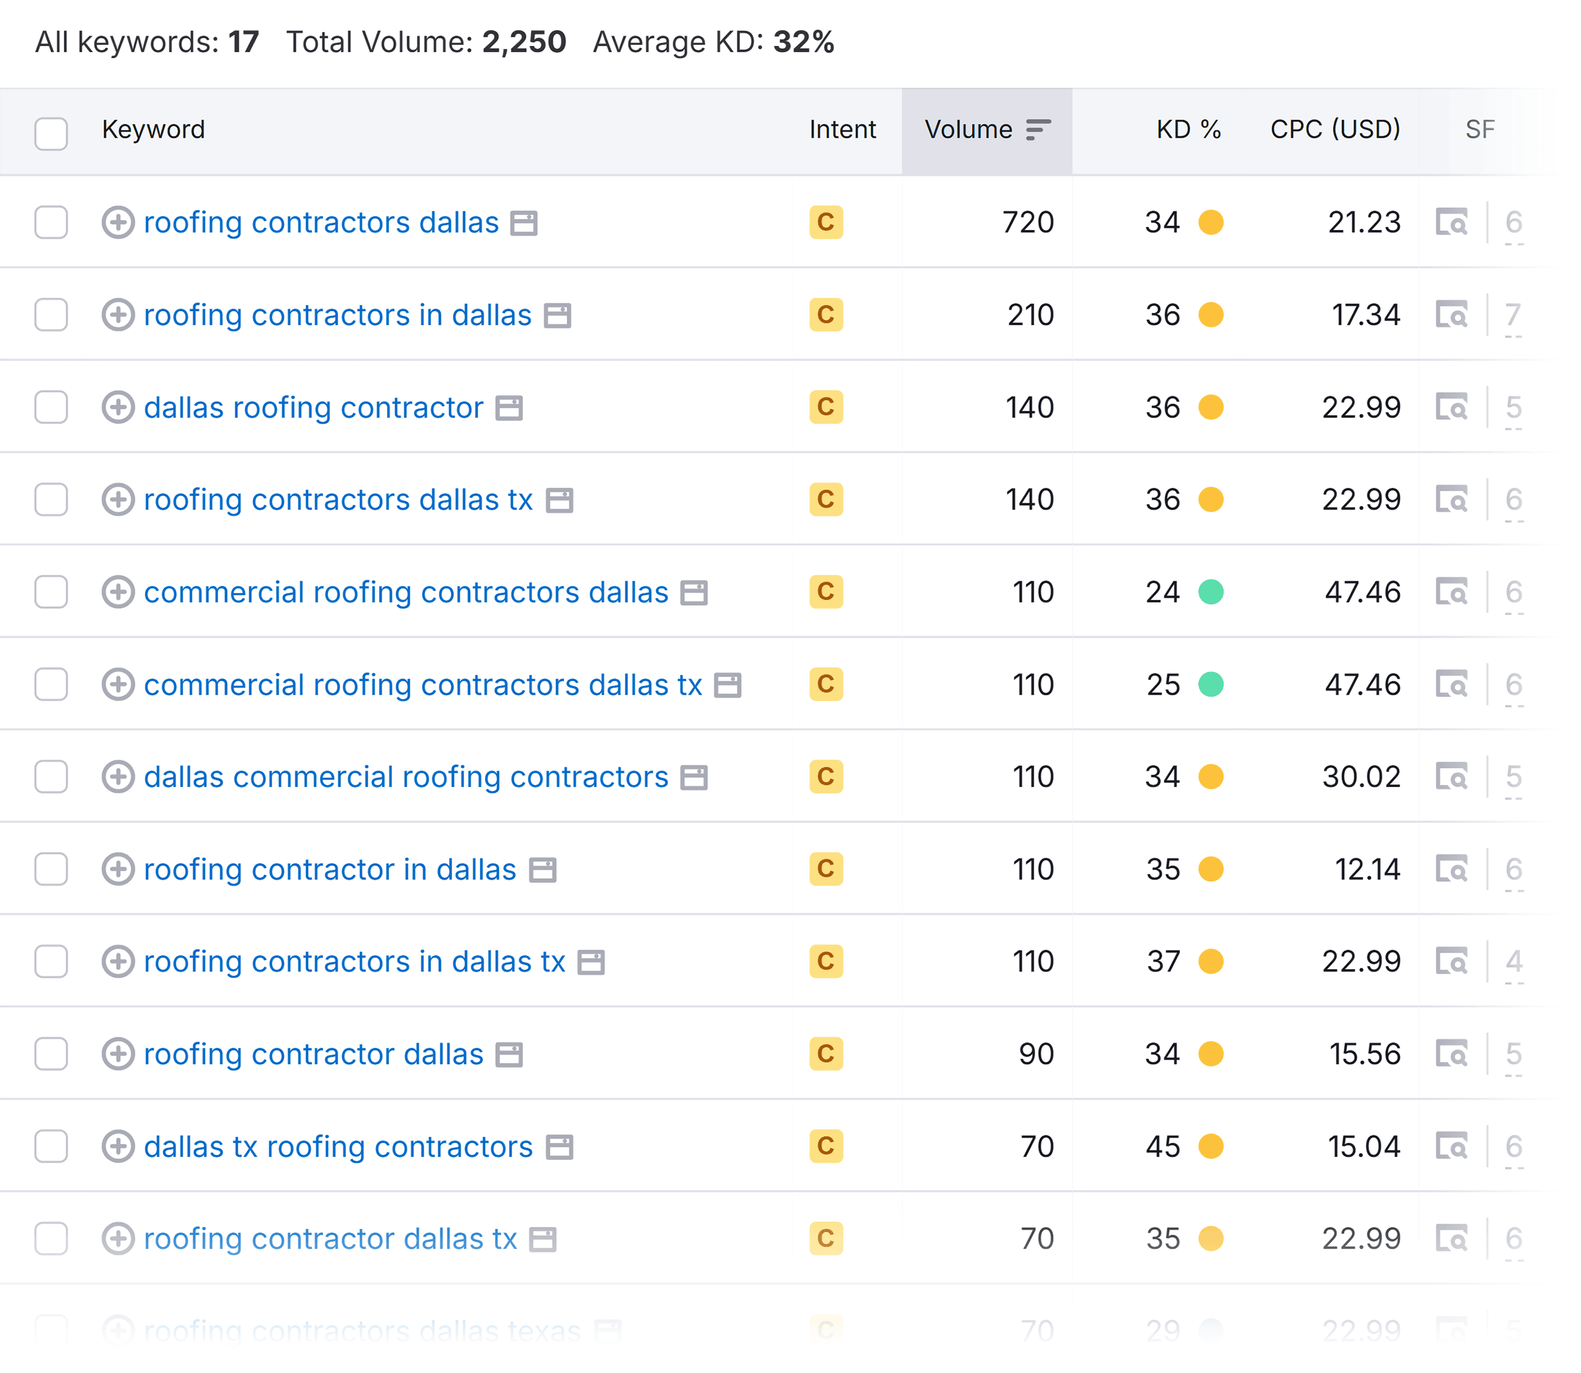Click the 'Average KD: 32%' summary

pos(713,42)
